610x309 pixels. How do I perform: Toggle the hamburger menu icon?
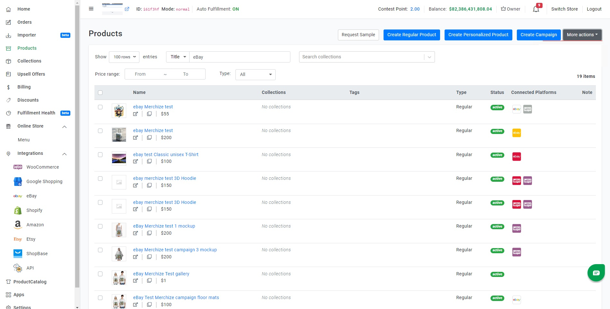coord(91,9)
